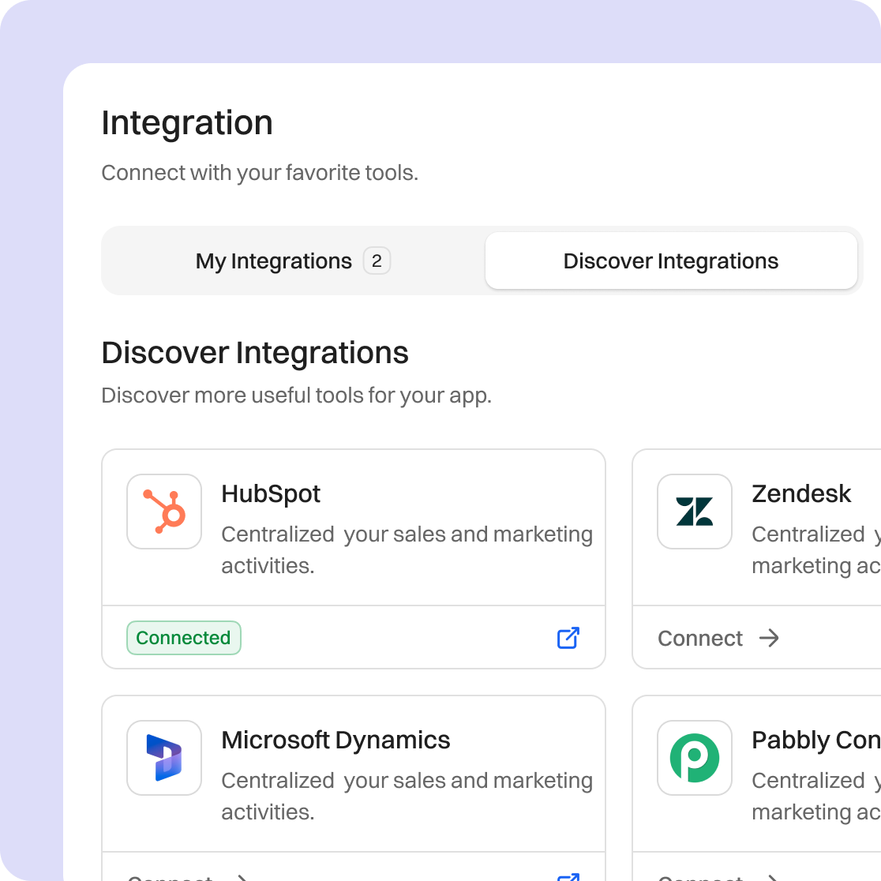
Task: Switch to My Integrations tab
Action: pyautogui.click(x=274, y=261)
